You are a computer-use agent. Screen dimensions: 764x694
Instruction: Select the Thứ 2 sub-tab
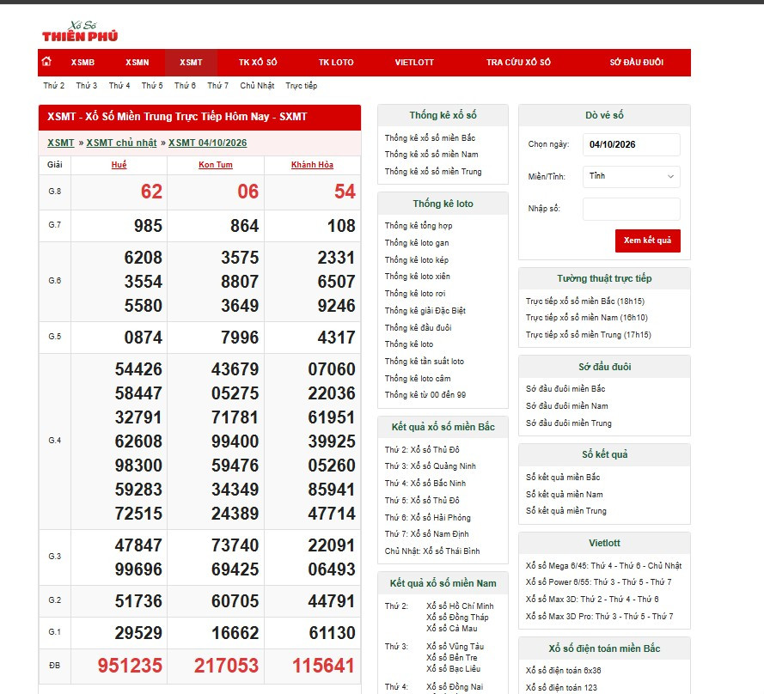[53, 86]
